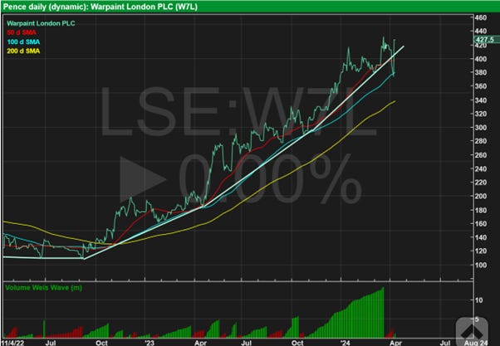
Task: Click the 100 price axis label
Action: click(481, 265)
